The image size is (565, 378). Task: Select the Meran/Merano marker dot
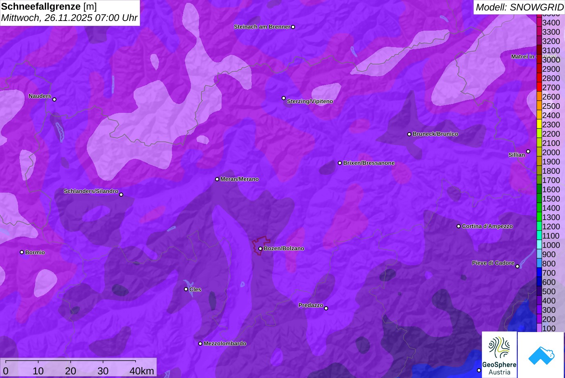(217, 179)
